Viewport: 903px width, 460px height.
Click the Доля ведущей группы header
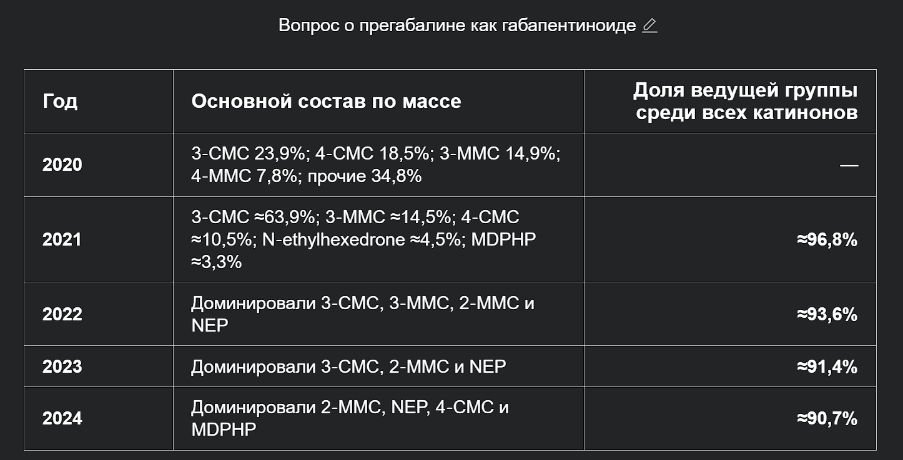[745, 101]
